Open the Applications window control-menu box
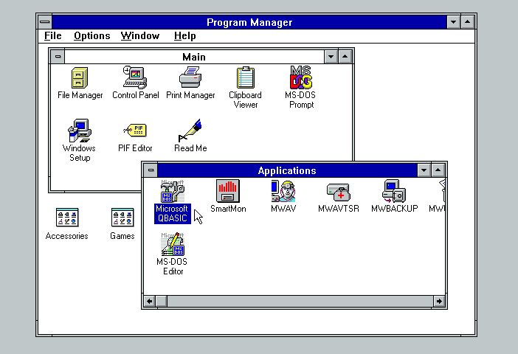 [150, 170]
